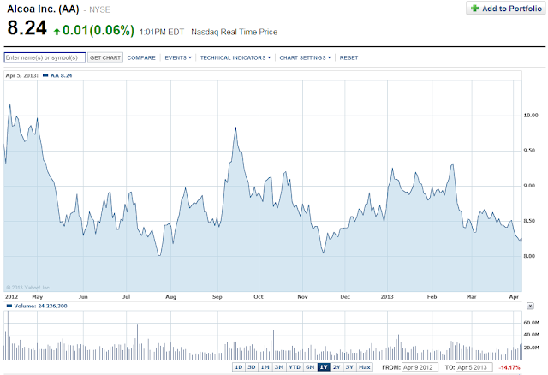548x375 pixels.
Task: Focus the symbol name input field
Action: [x=45, y=57]
